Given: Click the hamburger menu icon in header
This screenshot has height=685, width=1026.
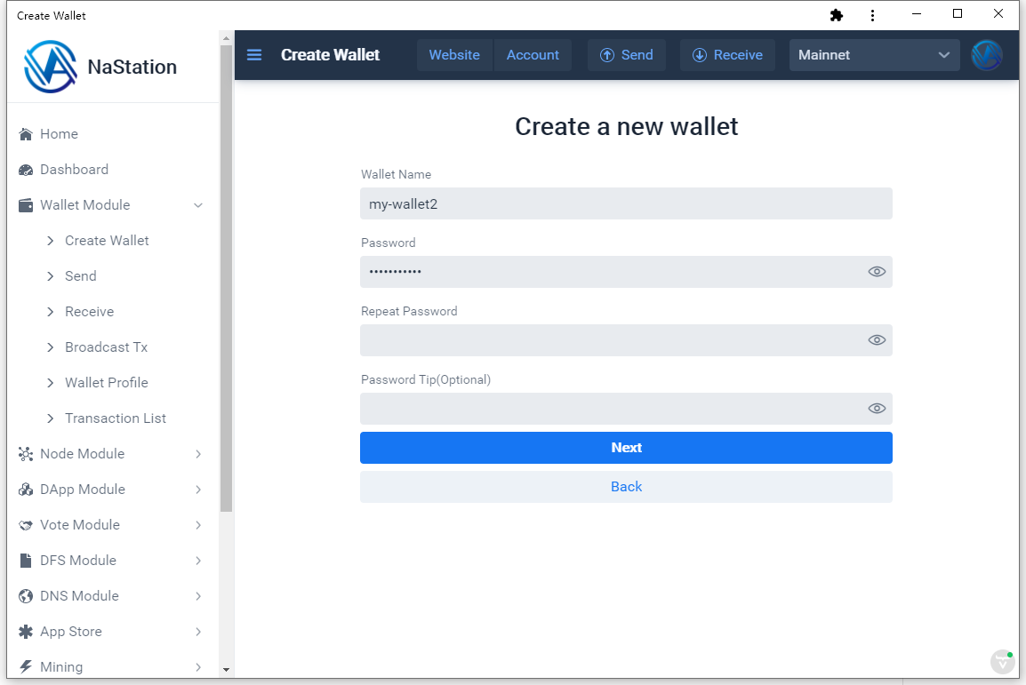Looking at the screenshot, I should pyautogui.click(x=254, y=55).
